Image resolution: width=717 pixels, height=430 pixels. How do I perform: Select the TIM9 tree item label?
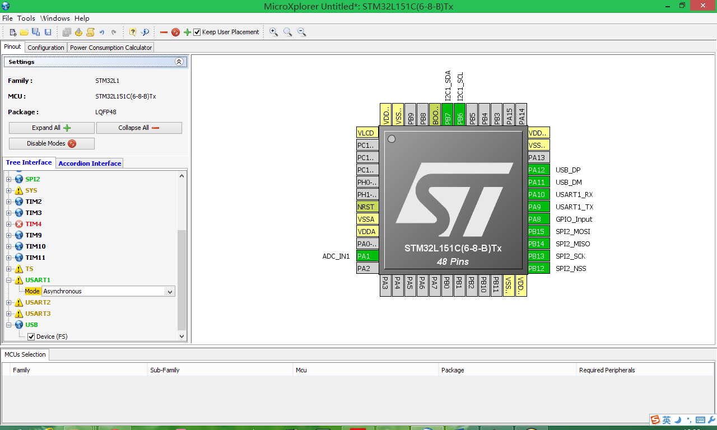[34, 235]
